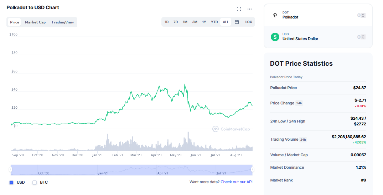Screen dimensions: 383x195
Task: Click the right range slider handle
Action: tap(252, 170)
